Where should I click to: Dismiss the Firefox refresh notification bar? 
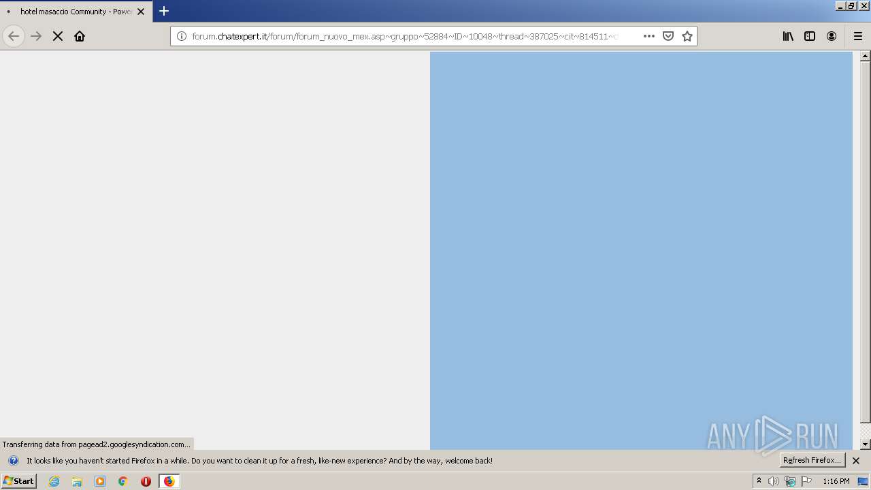click(x=856, y=461)
